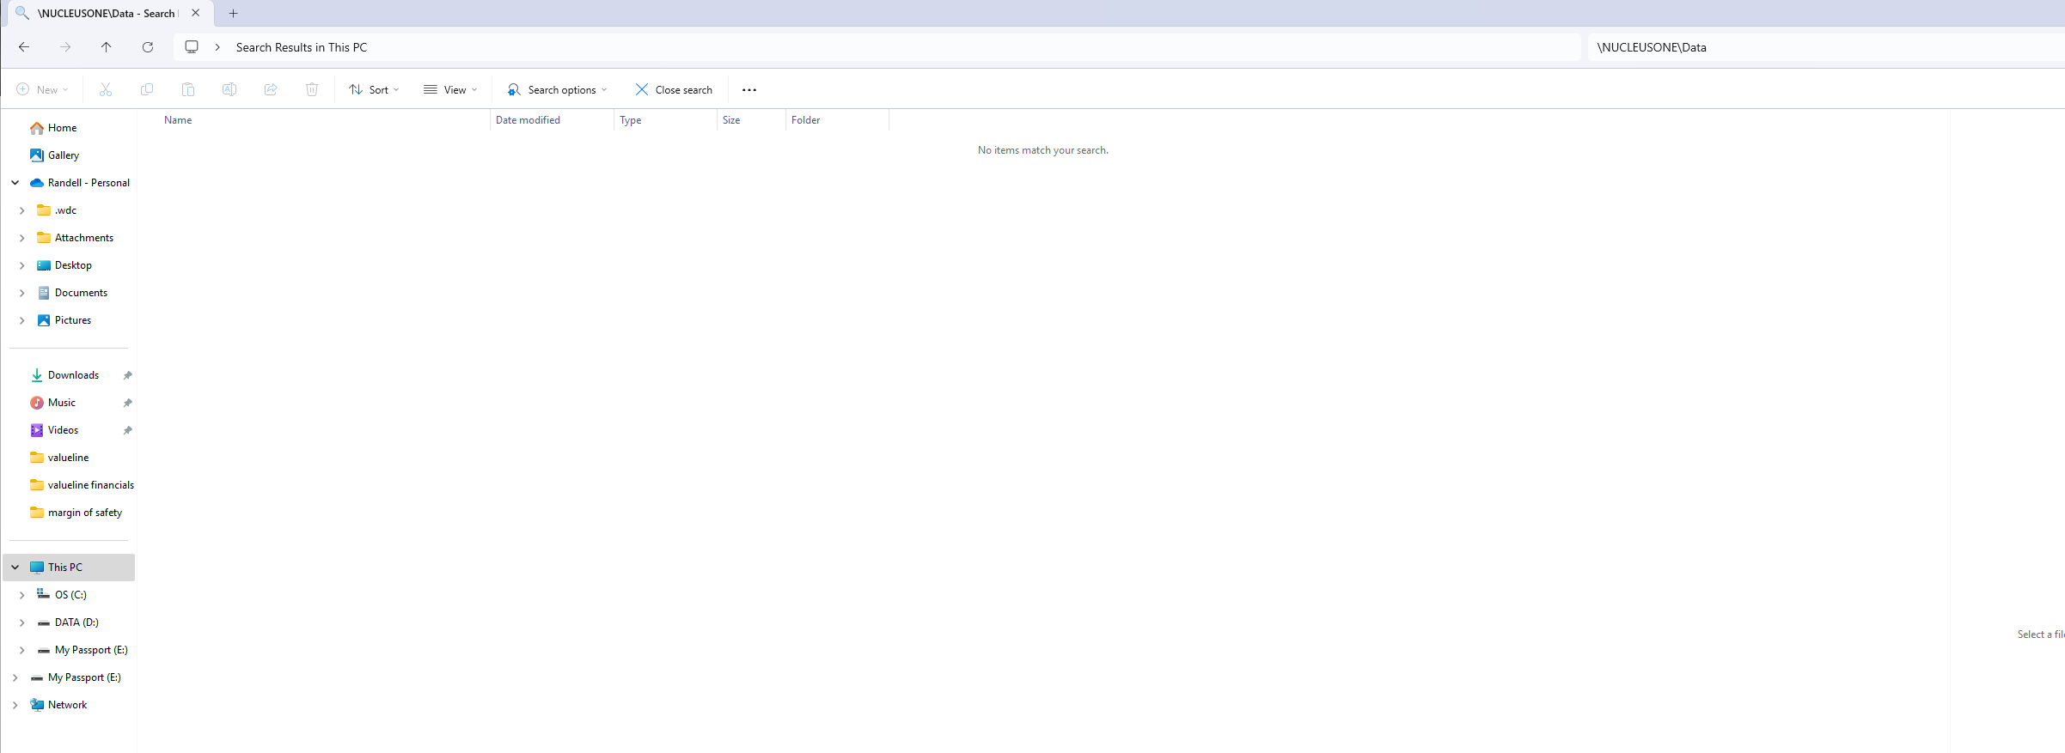The height and width of the screenshot is (753, 2065).
Task: Open the New item dropdown
Action: 42,89
